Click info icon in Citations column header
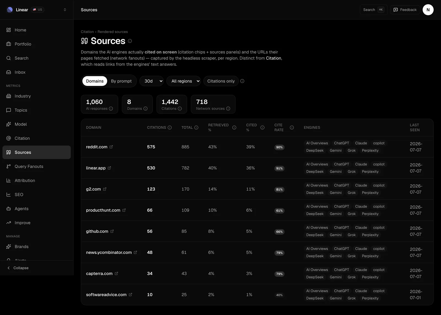 click(170, 127)
